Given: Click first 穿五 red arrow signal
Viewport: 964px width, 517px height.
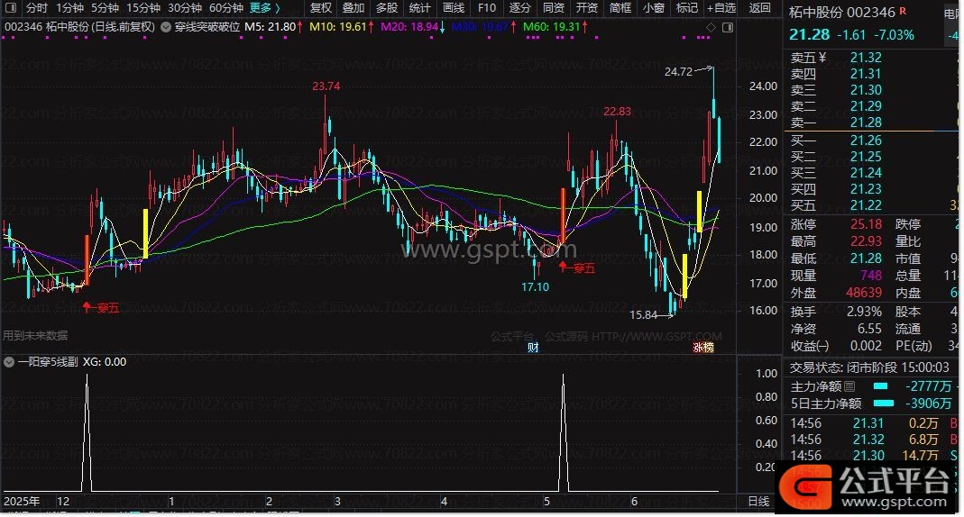Looking at the screenshot, I should click(101, 307).
